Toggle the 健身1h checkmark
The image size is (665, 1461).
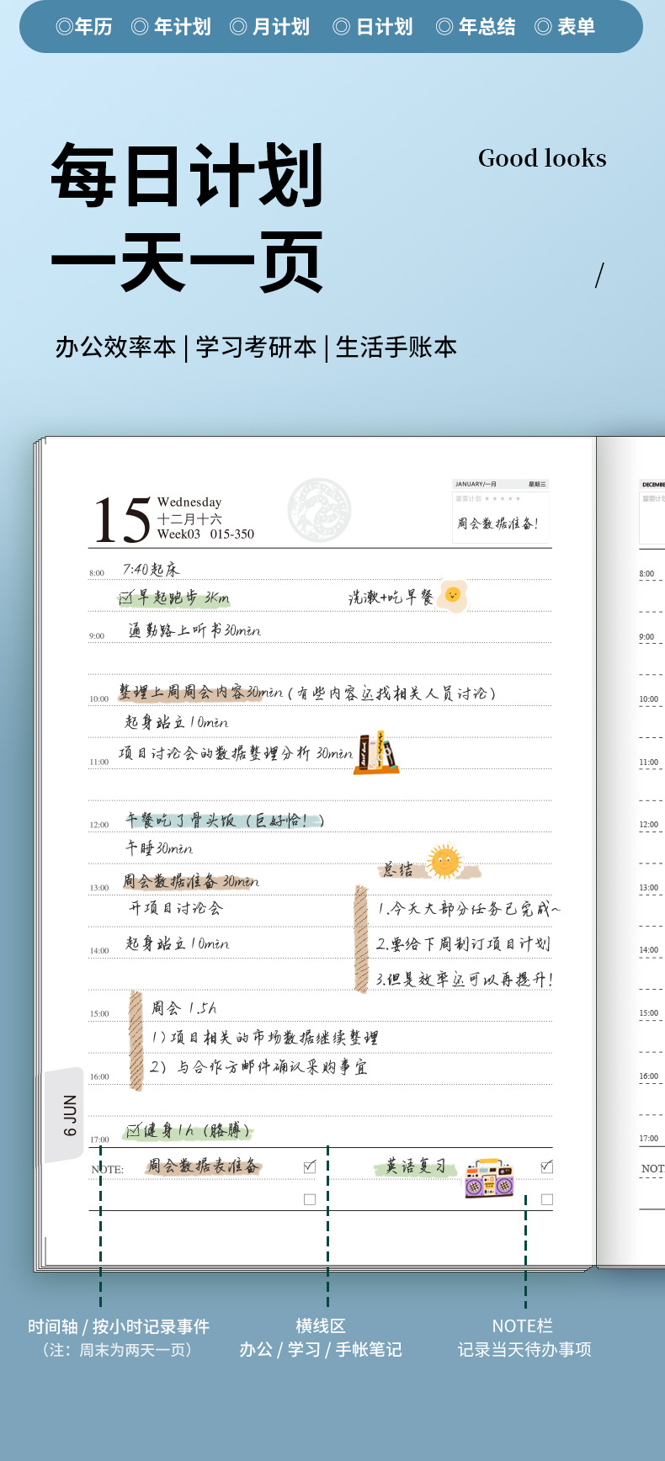pyautogui.click(x=133, y=1130)
